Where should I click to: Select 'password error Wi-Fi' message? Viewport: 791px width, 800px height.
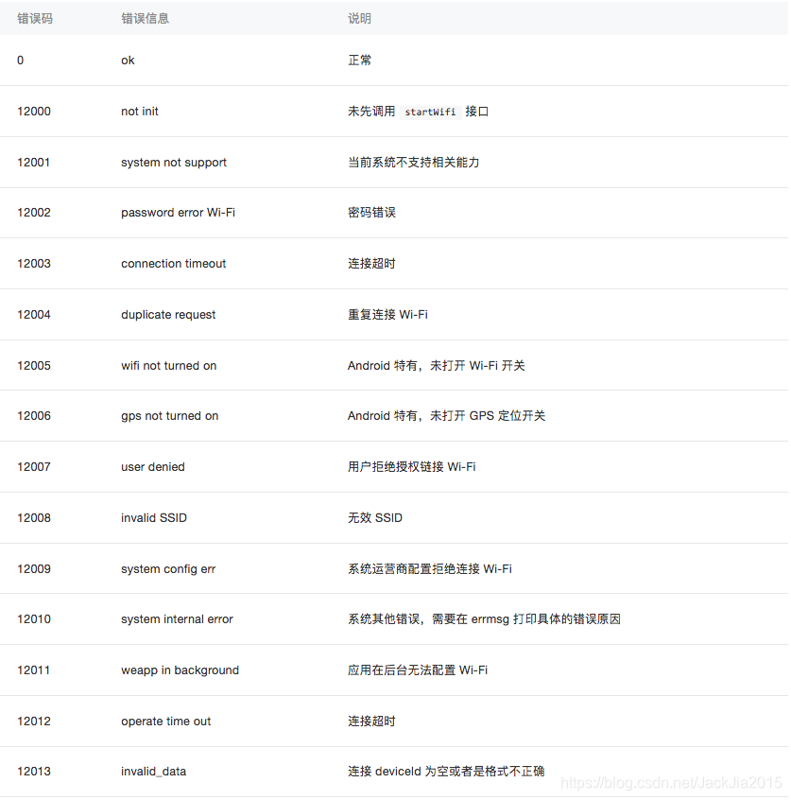(x=178, y=212)
